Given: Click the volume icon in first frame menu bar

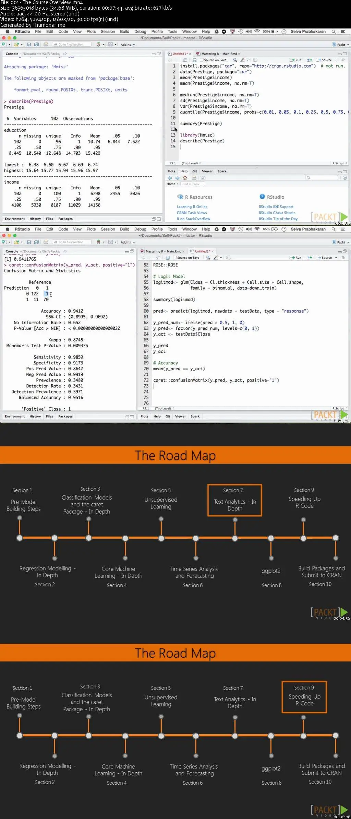Looking at the screenshot, I should 249,32.
